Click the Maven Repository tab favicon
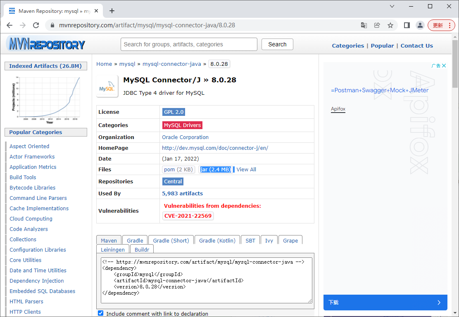459x317 pixels. [12, 11]
